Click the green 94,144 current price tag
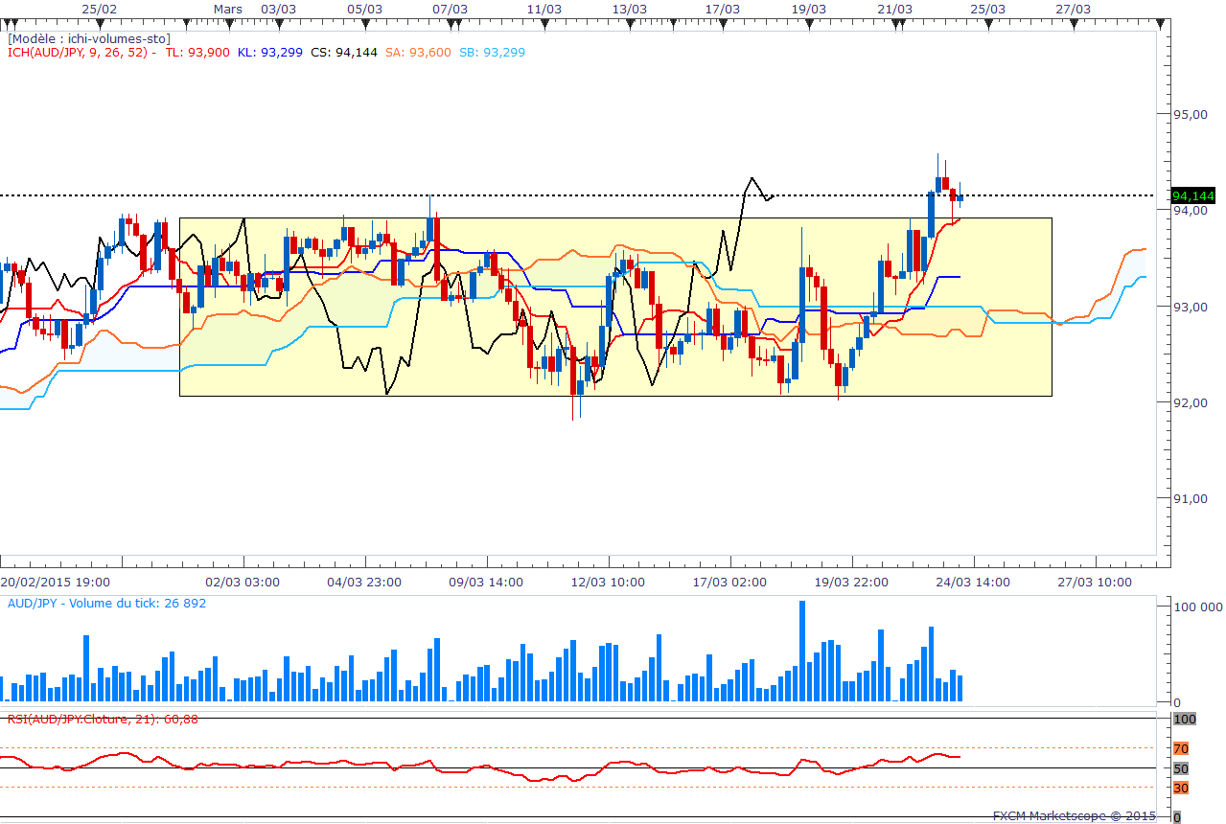 click(1193, 195)
